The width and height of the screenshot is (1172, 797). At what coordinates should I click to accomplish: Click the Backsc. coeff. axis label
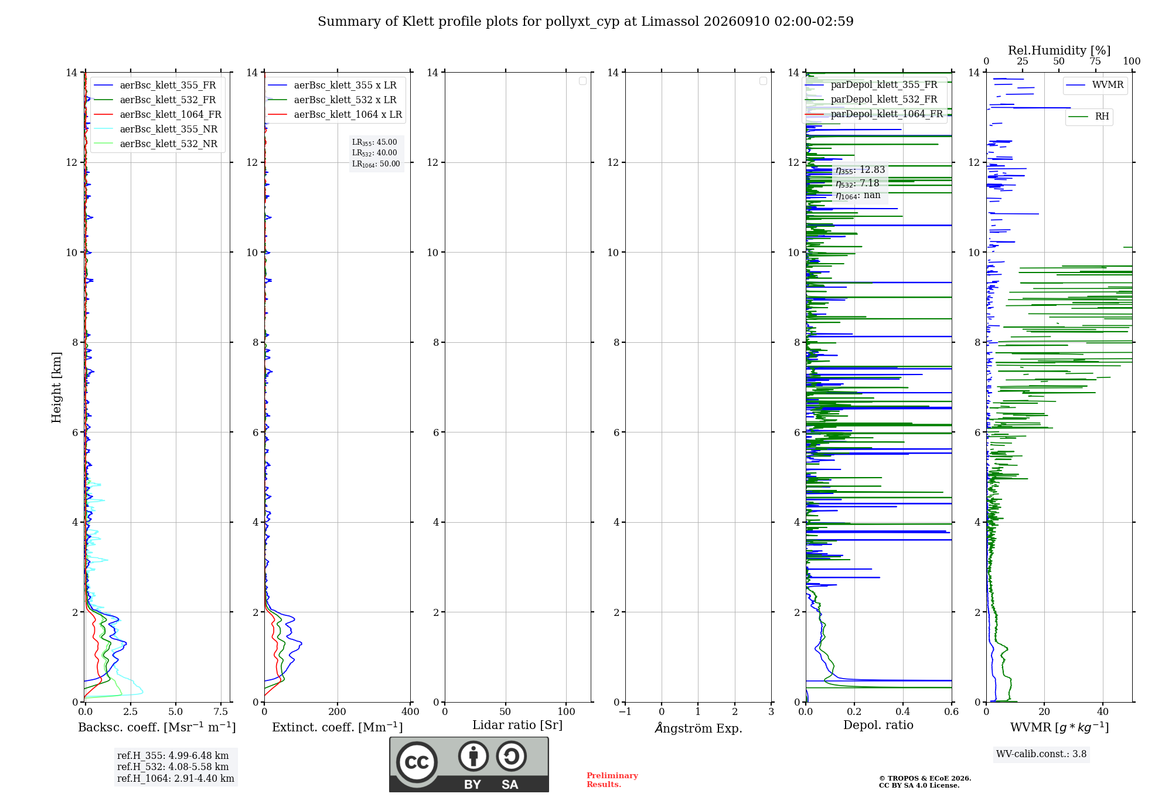click(157, 727)
